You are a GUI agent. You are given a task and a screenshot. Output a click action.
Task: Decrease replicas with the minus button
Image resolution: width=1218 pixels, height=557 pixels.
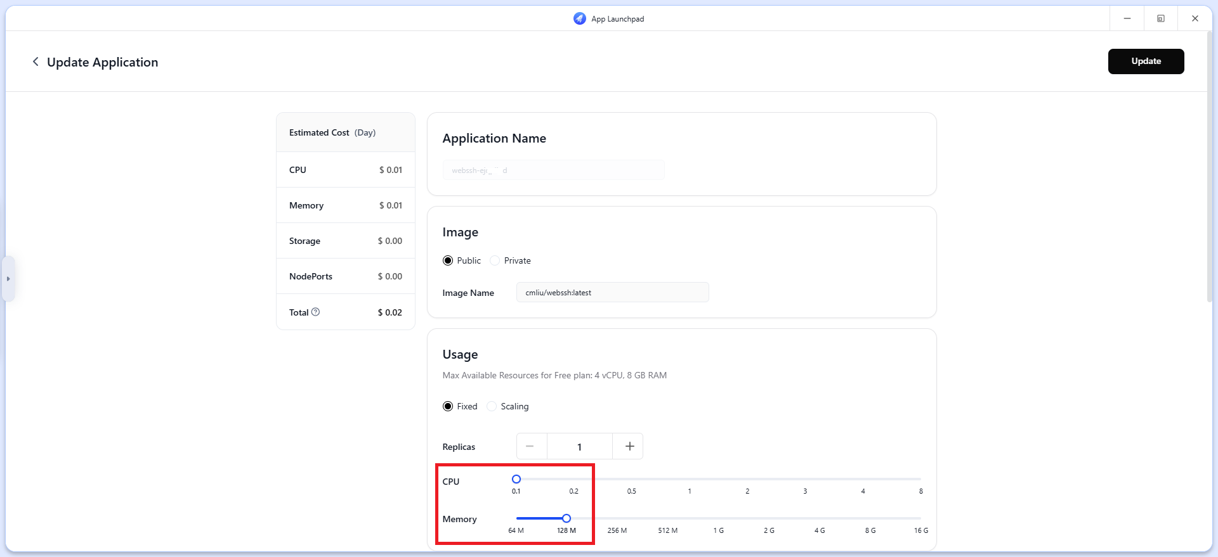(531, 446)
